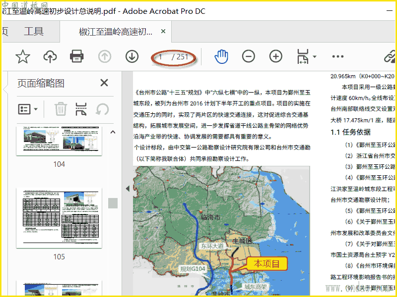Close the page thumbnails panel

pyautogui.click(x=104, y=83)
